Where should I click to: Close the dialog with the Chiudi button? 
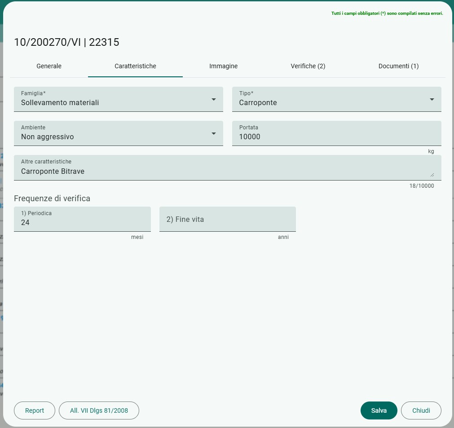(x=421, y=410)
